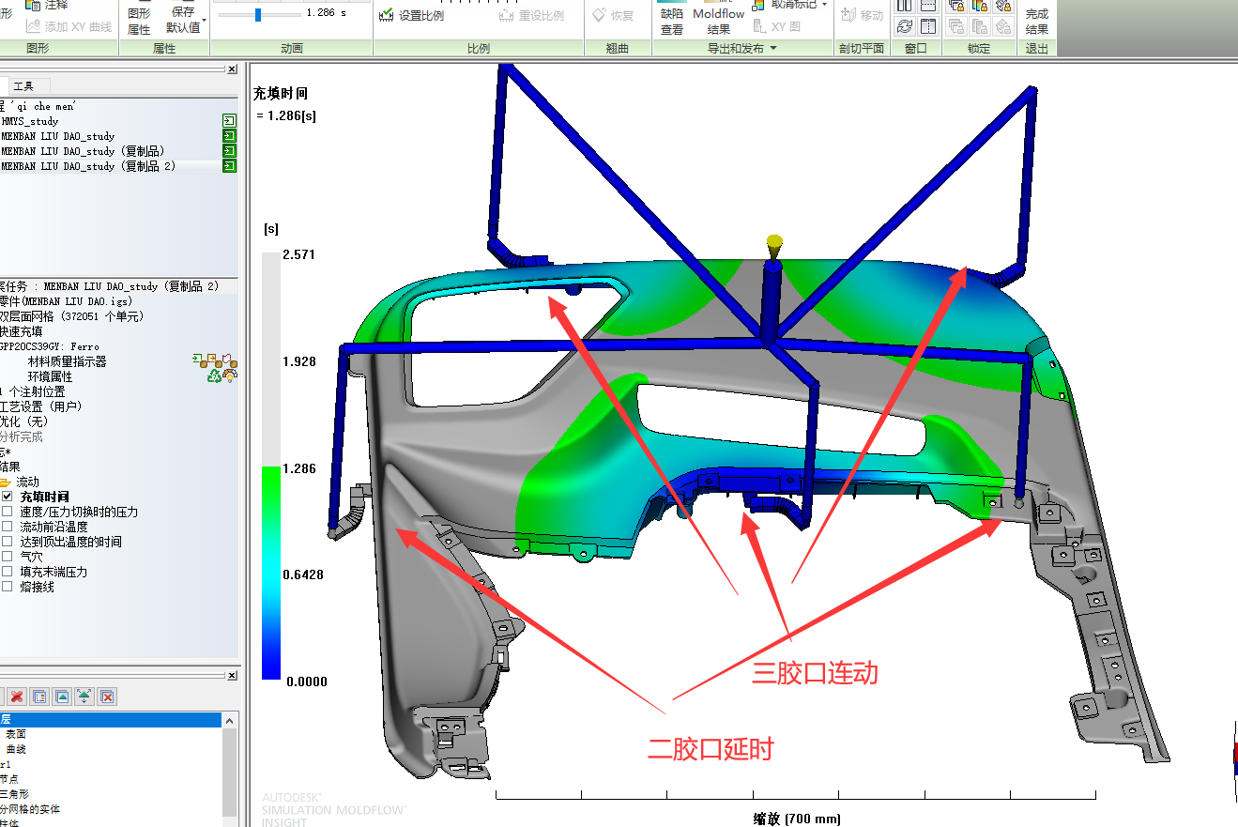Screen dimensions: 1238x827
Task: Click the animation time slider handle
Action: pos(258,14)
